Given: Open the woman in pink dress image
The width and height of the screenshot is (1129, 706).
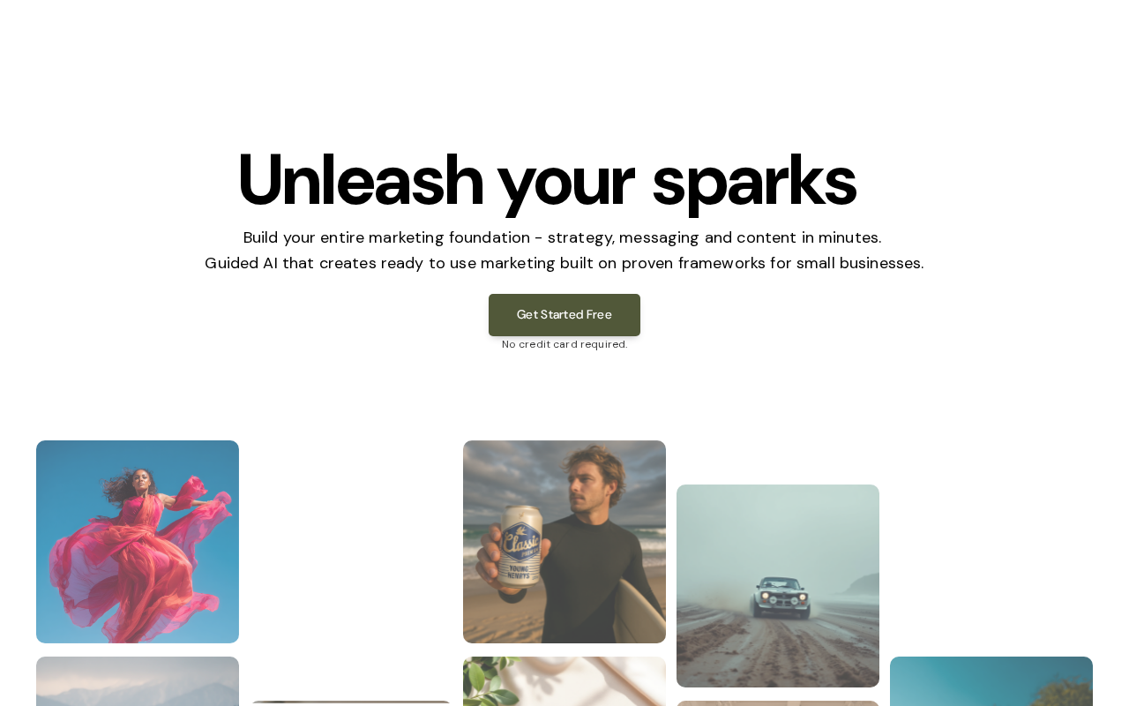Looking at the screenshot, I should [x=138, y=542].
